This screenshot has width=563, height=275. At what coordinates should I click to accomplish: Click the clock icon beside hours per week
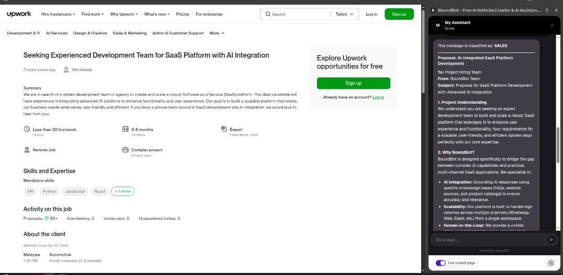(x=27, y=129)
